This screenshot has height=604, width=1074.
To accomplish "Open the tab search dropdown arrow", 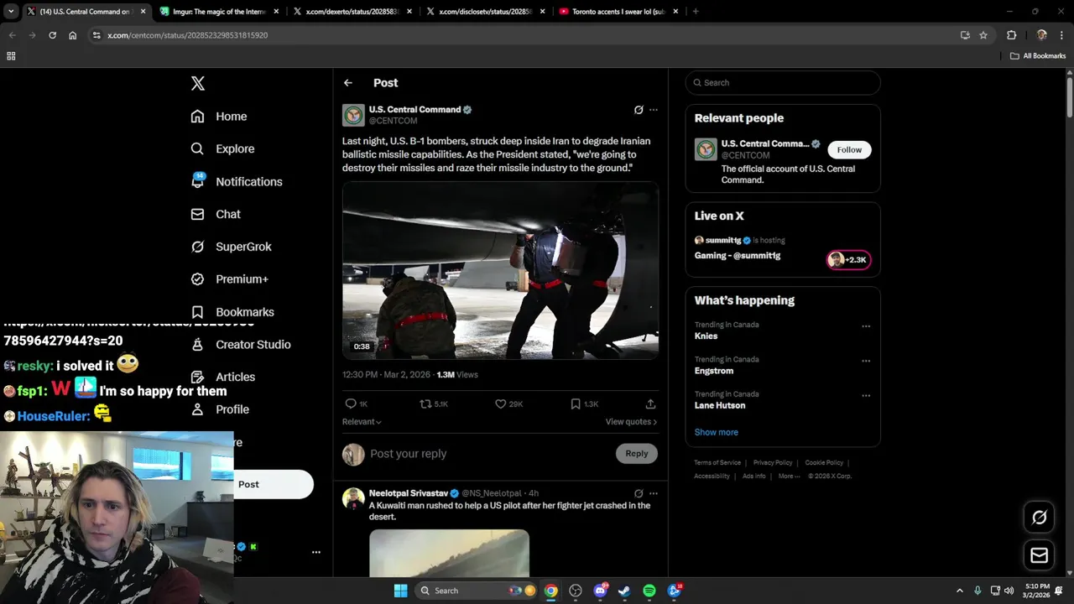I will point(11,12).
